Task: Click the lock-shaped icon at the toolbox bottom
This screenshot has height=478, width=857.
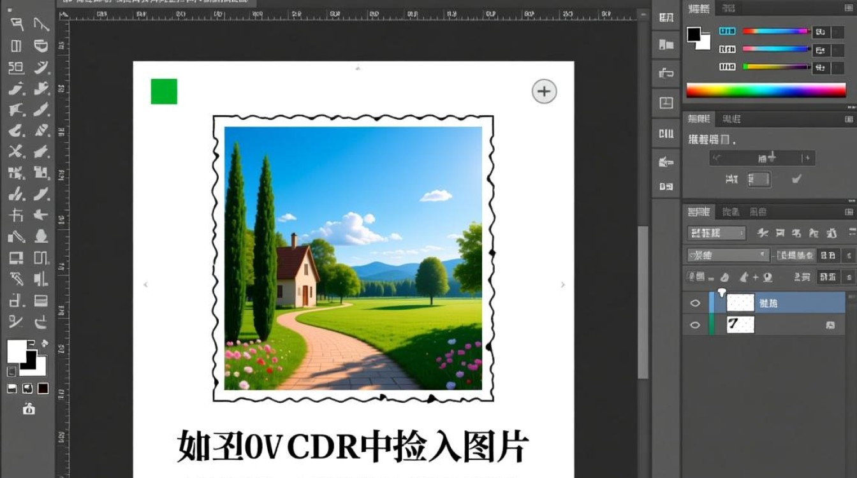Action: (29, 409)
